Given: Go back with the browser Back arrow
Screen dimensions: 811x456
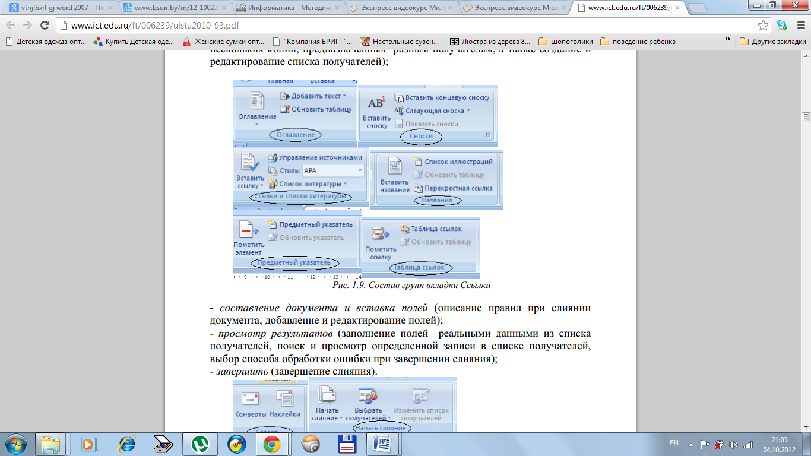Looking at the screenshot, I should (10, 26).
